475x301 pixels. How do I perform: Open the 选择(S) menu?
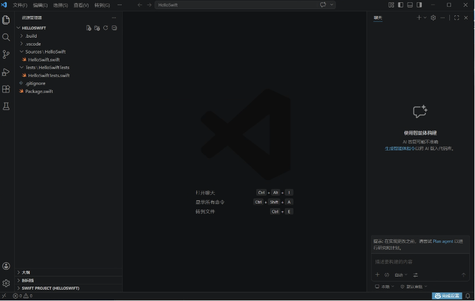coord(61,5)
